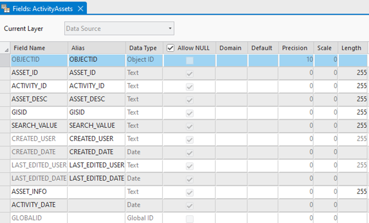Toggle Allow NULL checkbox for ACTIVITY_ID
The width and height of the screenshot is (369, 223).
pos(190,87)
